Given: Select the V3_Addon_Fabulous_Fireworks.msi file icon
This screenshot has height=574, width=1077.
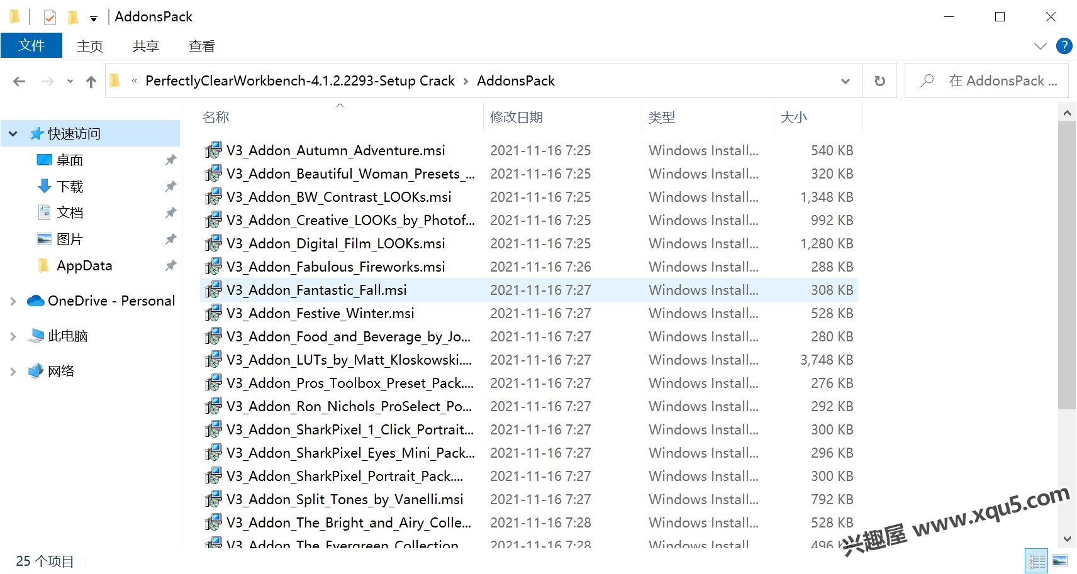Looking at the screenshot, I should point(213,267).
